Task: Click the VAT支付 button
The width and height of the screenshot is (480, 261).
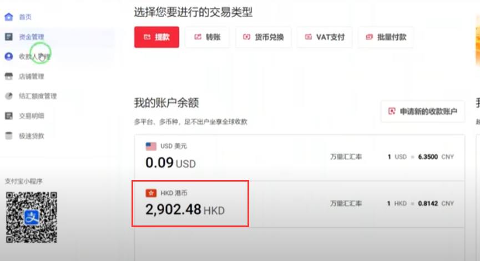Action: (325, 37)
